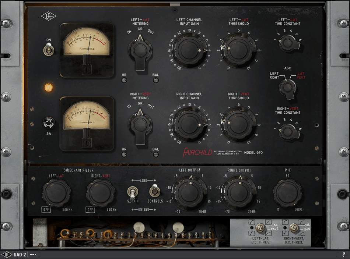Click the right meter HR trim screw

pos(124,155)
